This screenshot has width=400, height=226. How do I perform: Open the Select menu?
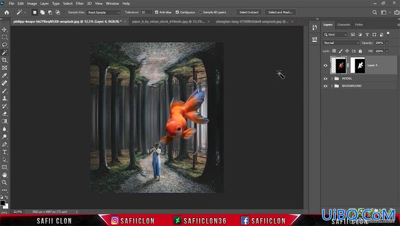(x=68, y=4)
